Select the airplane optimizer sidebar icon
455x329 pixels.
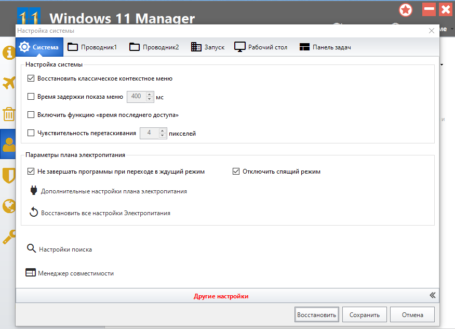coord(9,83)
